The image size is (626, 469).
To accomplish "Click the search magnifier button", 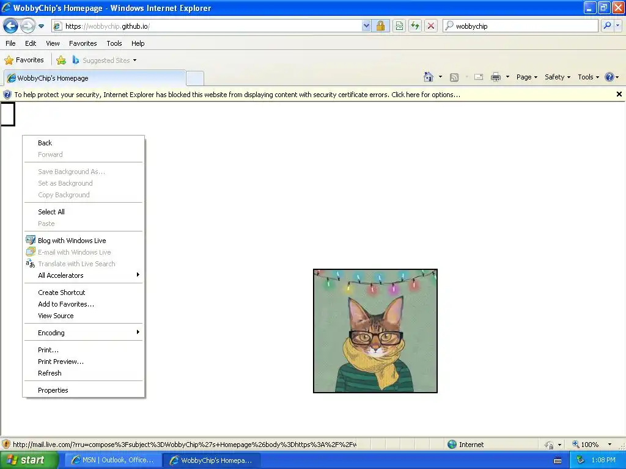I will click(607, 26).
